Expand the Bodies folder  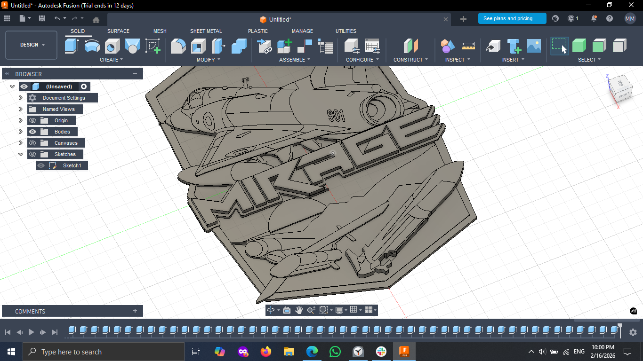21,132
